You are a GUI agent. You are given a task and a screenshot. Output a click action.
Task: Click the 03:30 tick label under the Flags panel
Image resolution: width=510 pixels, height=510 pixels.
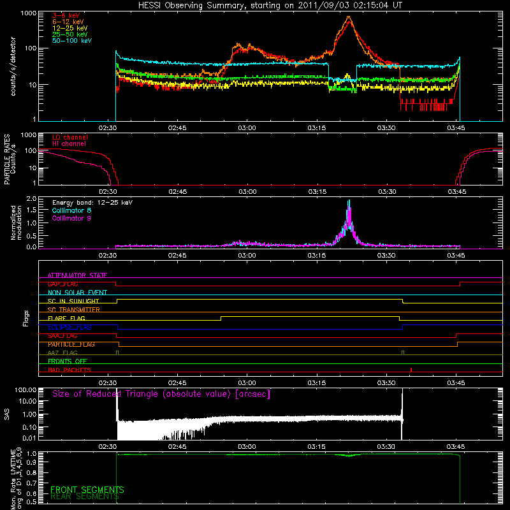point(386,383)
